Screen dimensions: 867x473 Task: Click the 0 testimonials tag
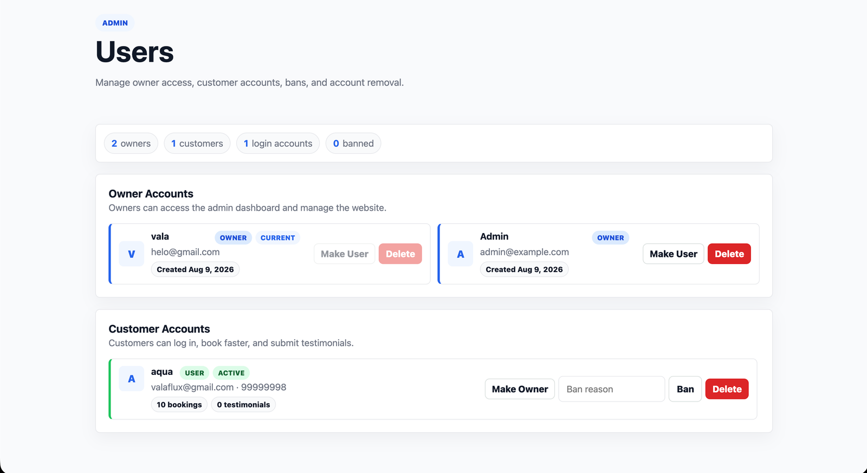click(243, 405)
